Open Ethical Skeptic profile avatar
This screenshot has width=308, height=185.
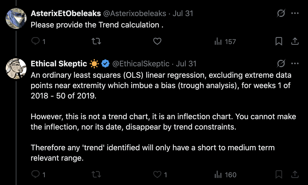point(16,69)
